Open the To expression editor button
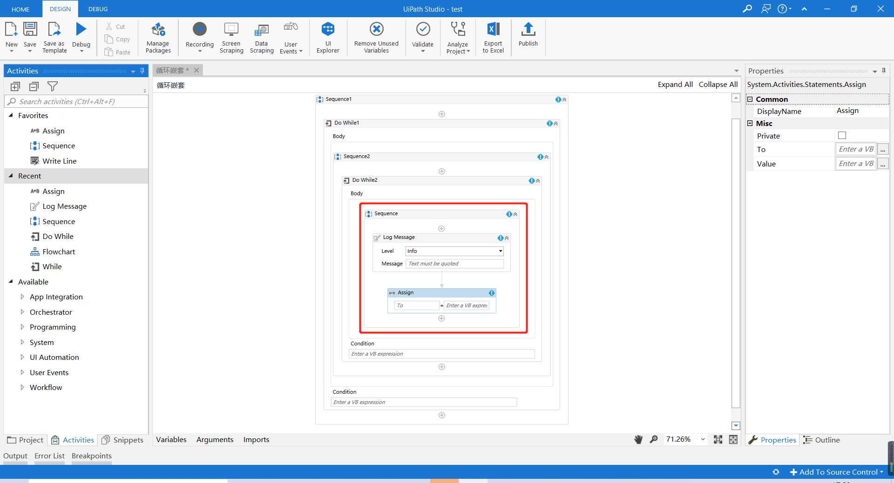 click(x=883, y=149)
